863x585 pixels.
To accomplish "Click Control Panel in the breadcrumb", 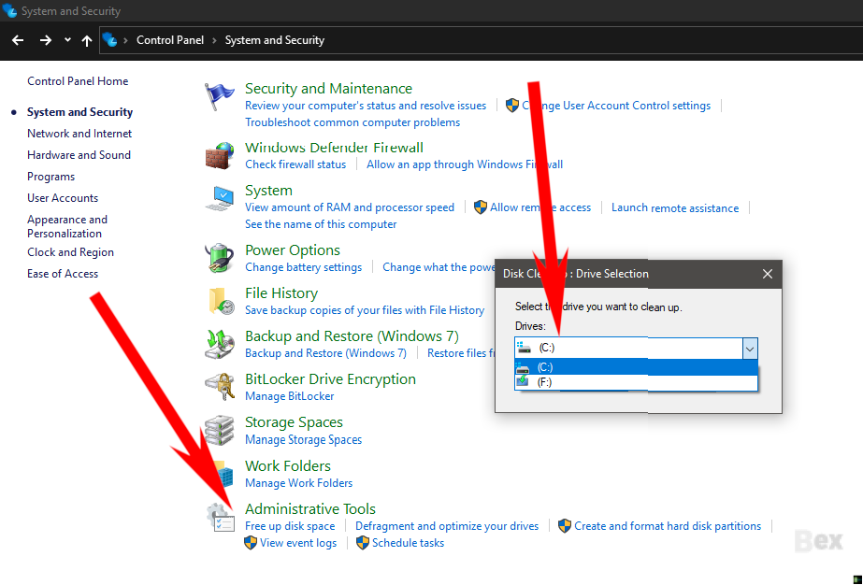I will 170,40.
